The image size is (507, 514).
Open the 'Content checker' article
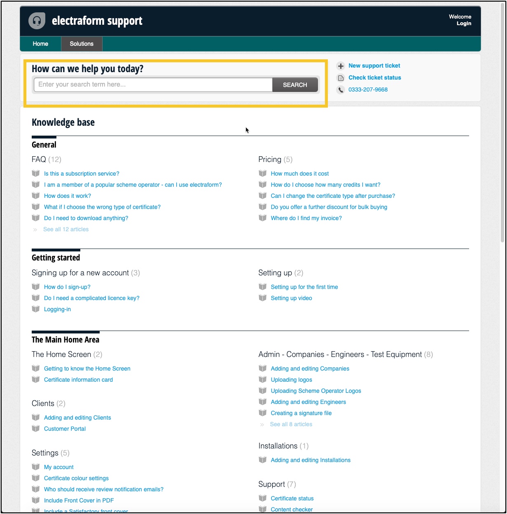coord(292,509)
